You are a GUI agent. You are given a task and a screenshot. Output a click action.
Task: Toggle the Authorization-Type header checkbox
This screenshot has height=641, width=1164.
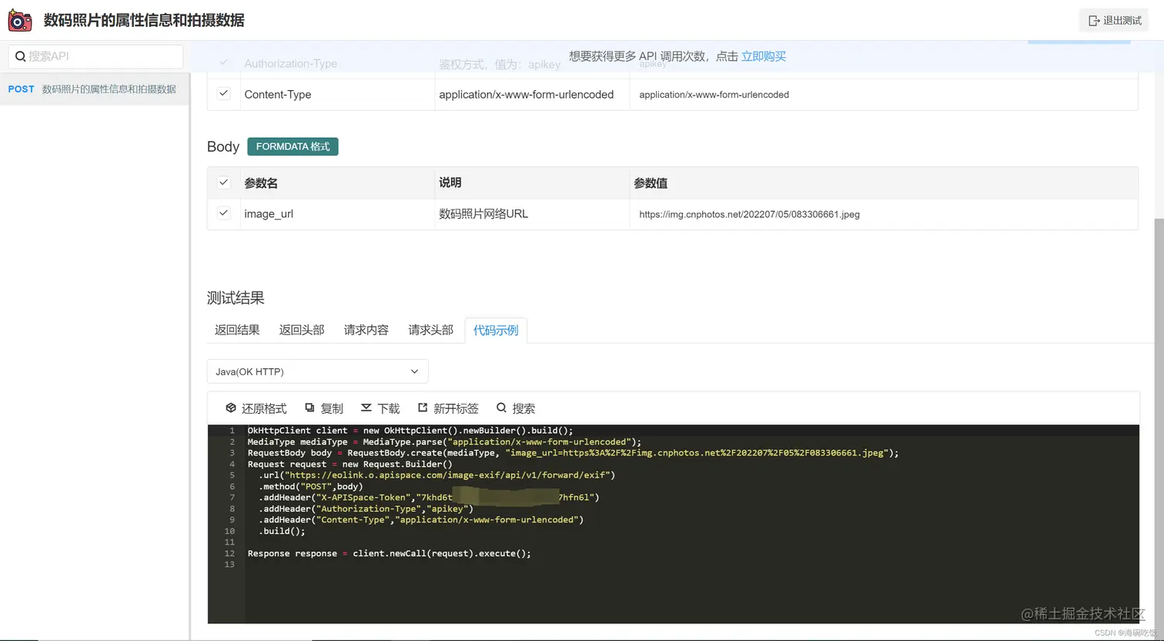[224, 62]
